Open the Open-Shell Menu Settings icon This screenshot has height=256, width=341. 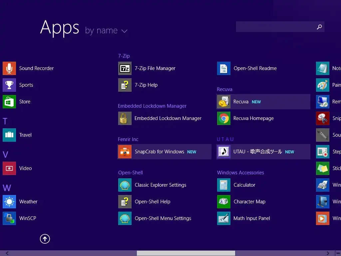[x=125, y=218]
